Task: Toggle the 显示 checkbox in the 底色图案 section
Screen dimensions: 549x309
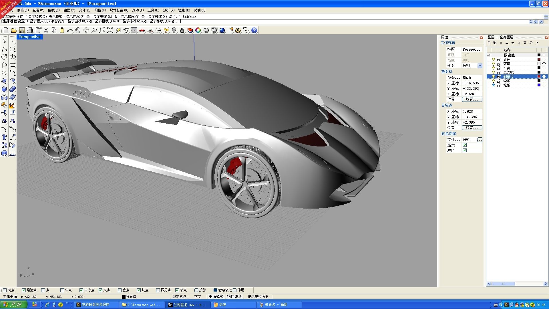Action: coord(465,145)
